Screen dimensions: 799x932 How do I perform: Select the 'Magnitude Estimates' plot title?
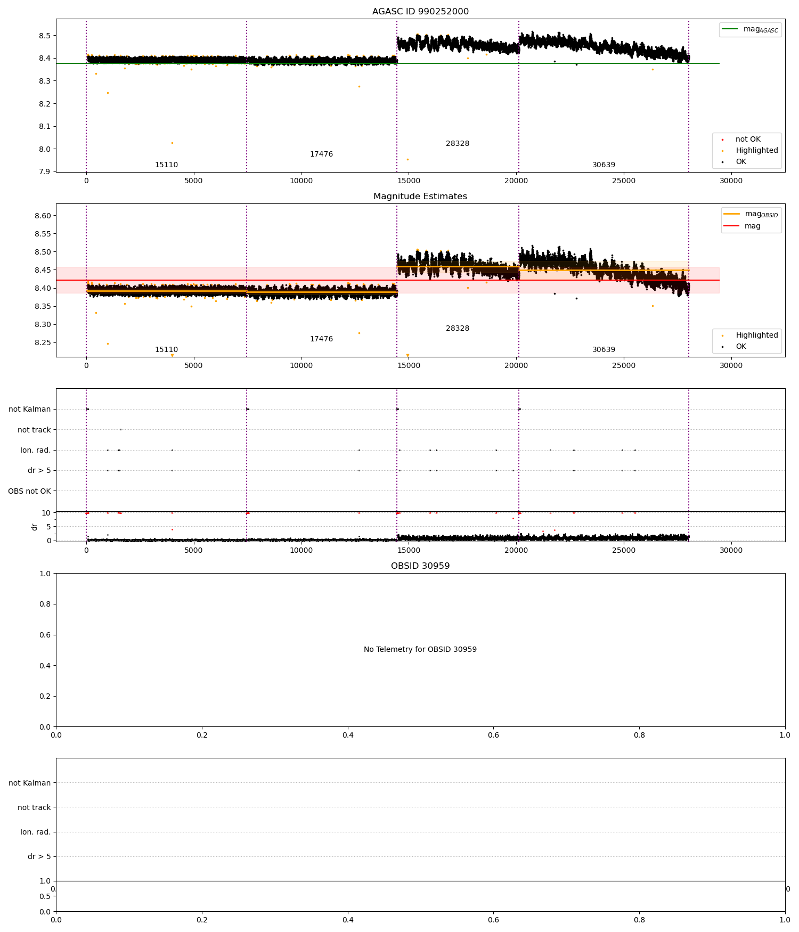pos(420,197)
